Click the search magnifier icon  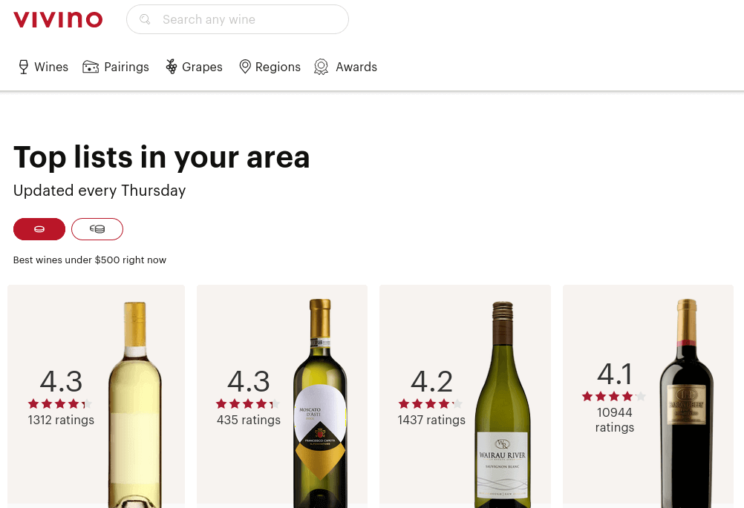146,19
